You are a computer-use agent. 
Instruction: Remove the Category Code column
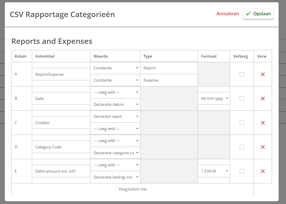click(263, 147)
